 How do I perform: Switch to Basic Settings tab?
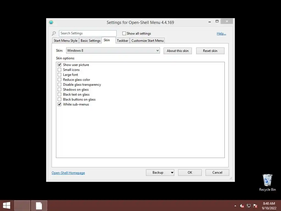91,41
